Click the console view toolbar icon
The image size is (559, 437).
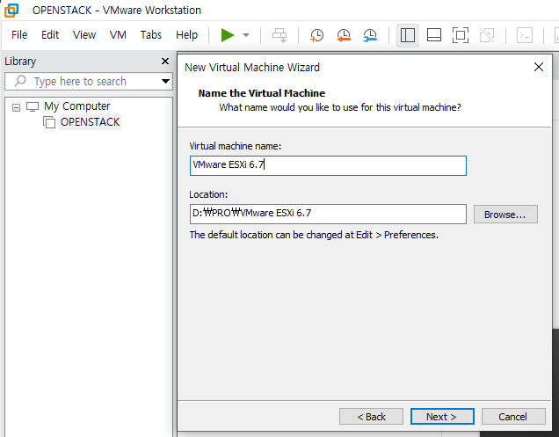point(525,35)
